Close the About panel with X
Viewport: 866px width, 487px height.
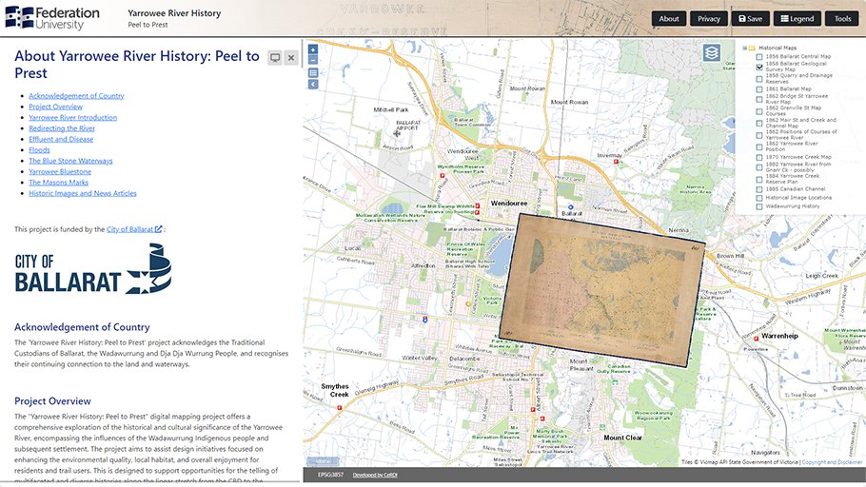(291, 57)
